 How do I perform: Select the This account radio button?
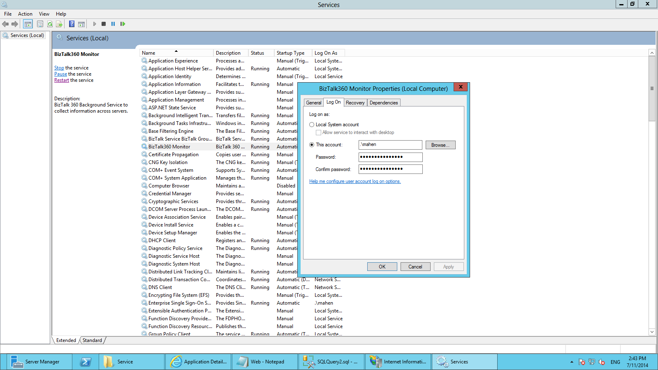312,145
